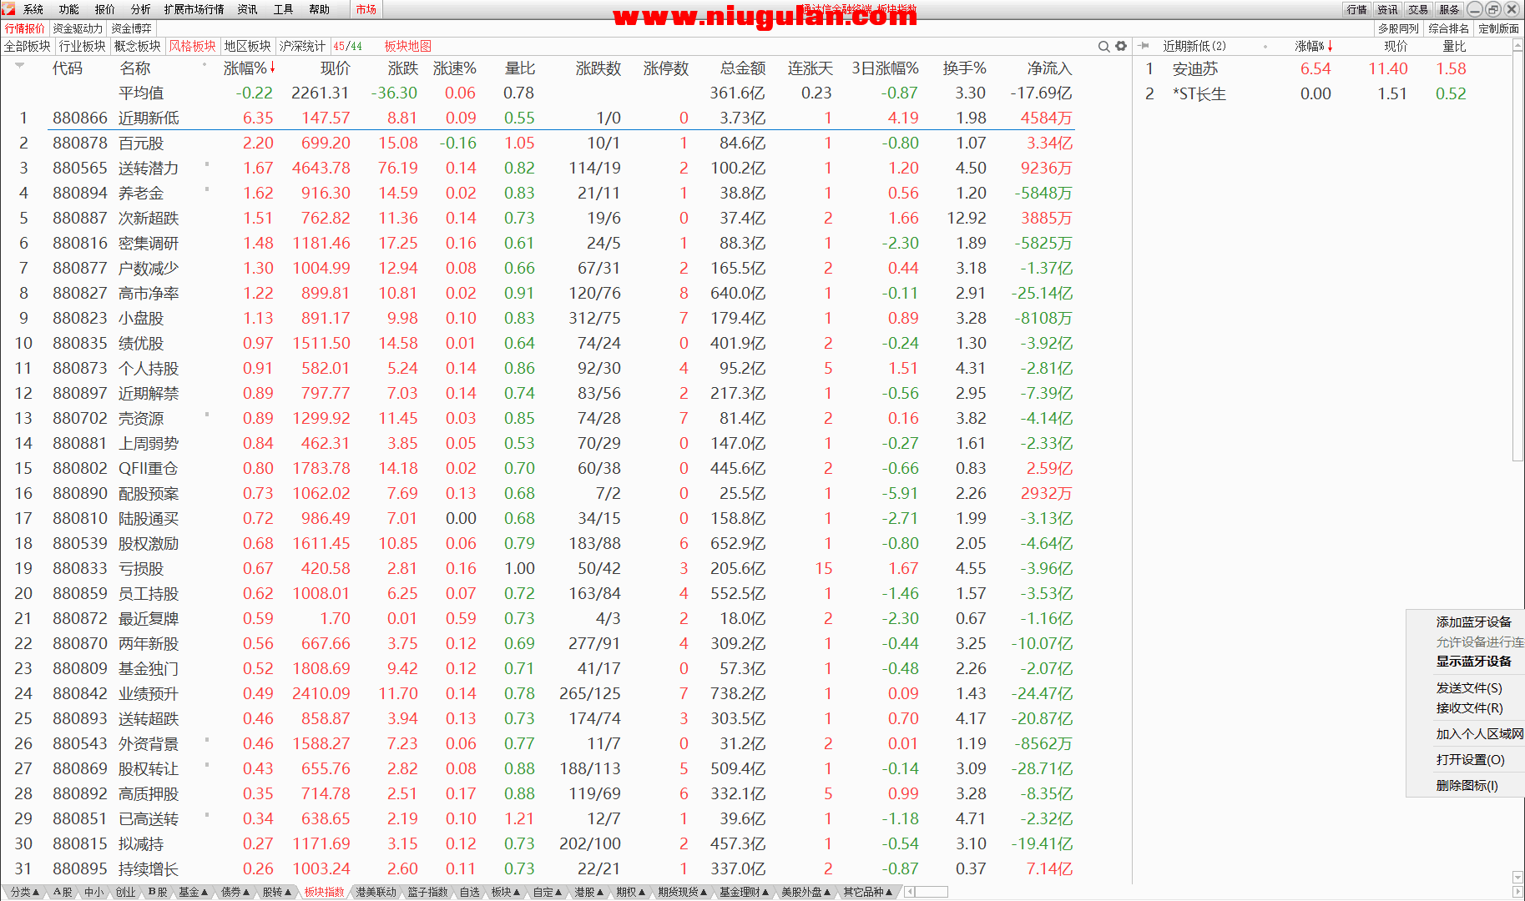Viewport: 1525px width, 901px height.
Task: Choose 删除图标(I) in the context menu
Action: tap(1467, 785)
